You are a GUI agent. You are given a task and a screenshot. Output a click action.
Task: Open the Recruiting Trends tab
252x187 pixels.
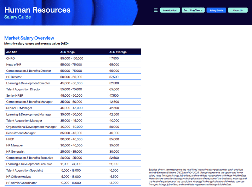pyautogui.click(x=193, y=10)
